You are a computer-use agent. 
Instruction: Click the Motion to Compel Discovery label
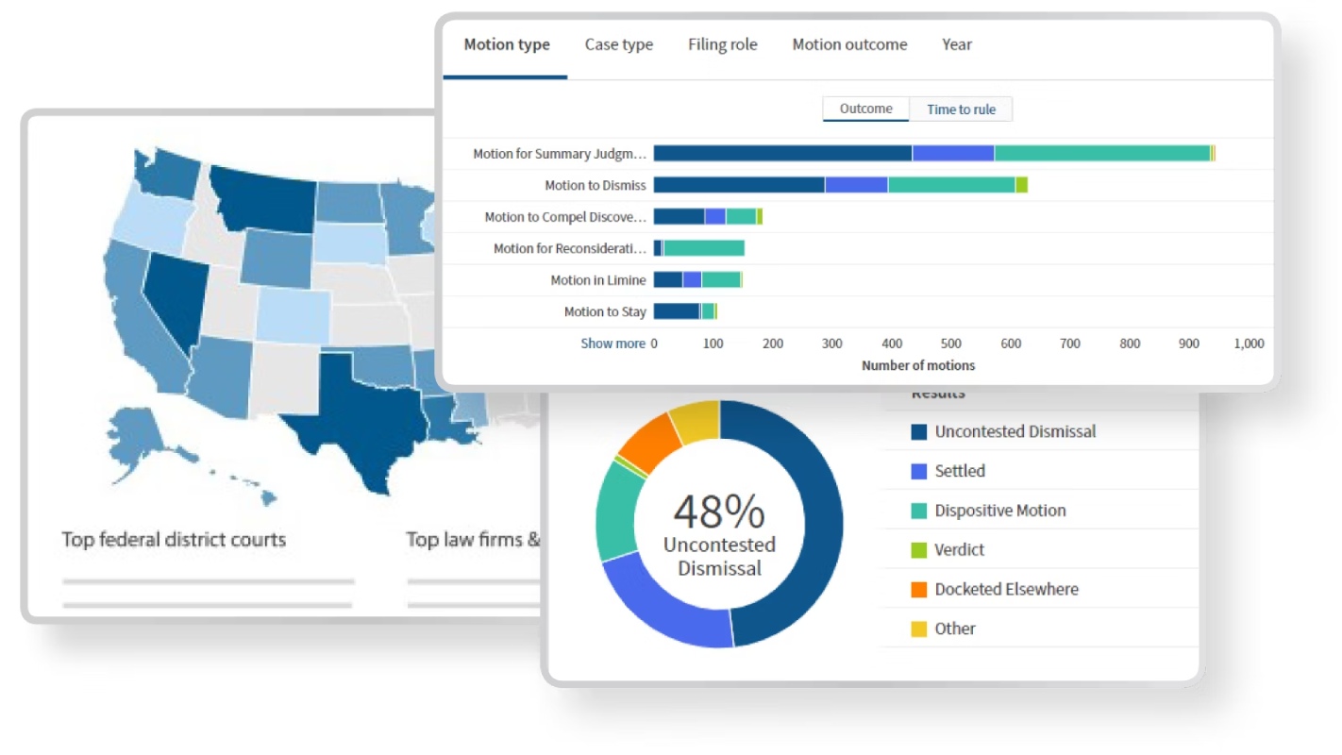coord(565,217)
